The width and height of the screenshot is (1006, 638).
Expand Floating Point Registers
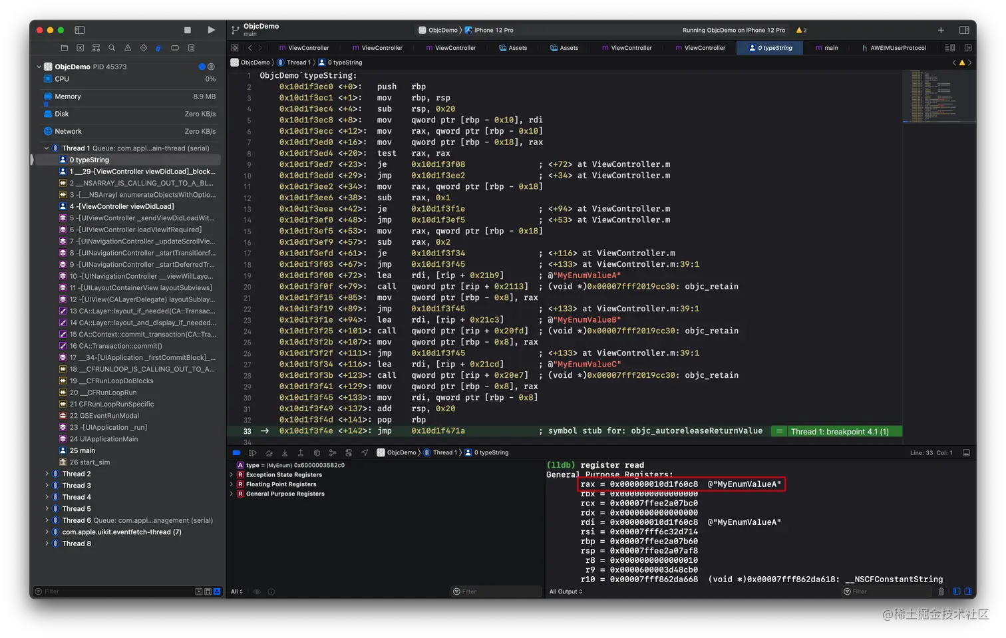[232, 484]
